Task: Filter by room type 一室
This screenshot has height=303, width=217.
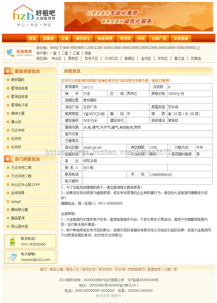Action: point(53,53)
